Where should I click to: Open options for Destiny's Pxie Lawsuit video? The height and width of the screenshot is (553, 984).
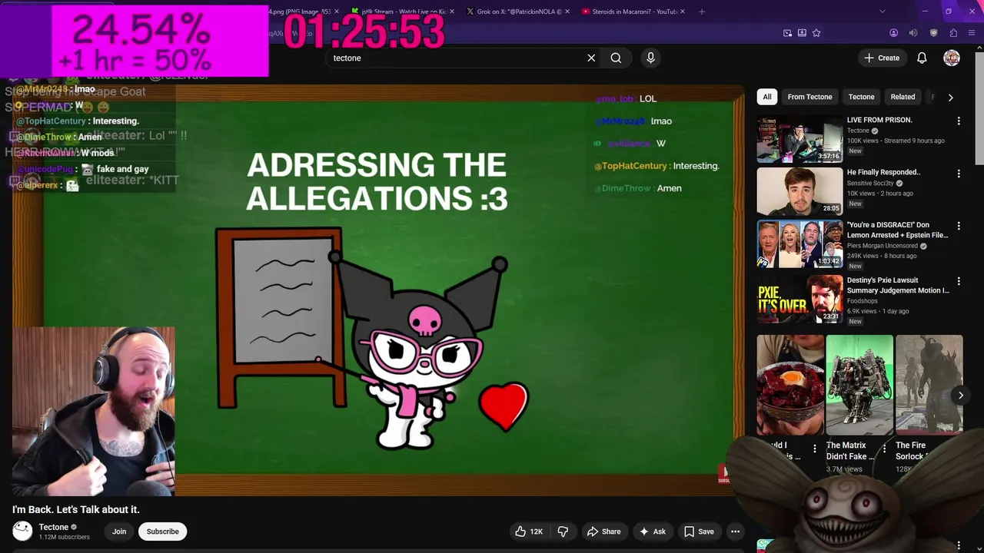(959, 282)
